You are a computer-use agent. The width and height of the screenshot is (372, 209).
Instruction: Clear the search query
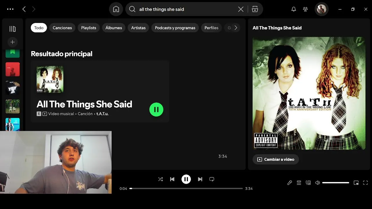(241, 9)
